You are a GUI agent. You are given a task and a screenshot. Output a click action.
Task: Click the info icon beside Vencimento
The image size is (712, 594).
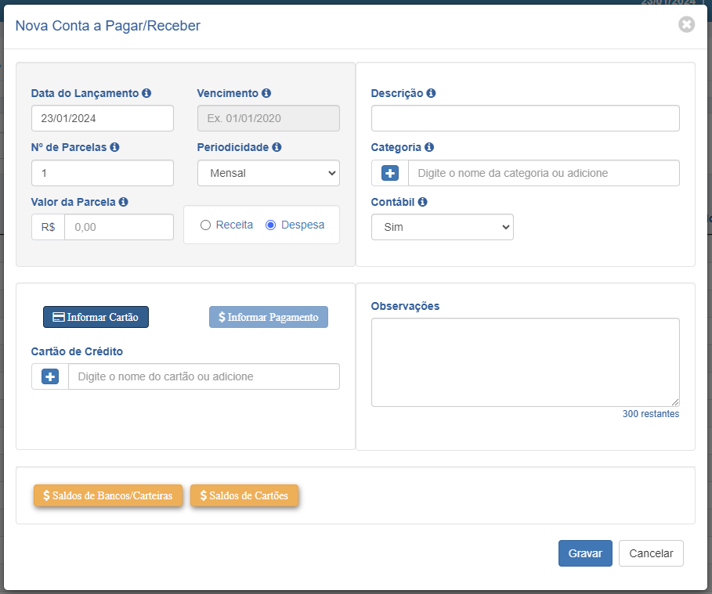tap(266, 93)
